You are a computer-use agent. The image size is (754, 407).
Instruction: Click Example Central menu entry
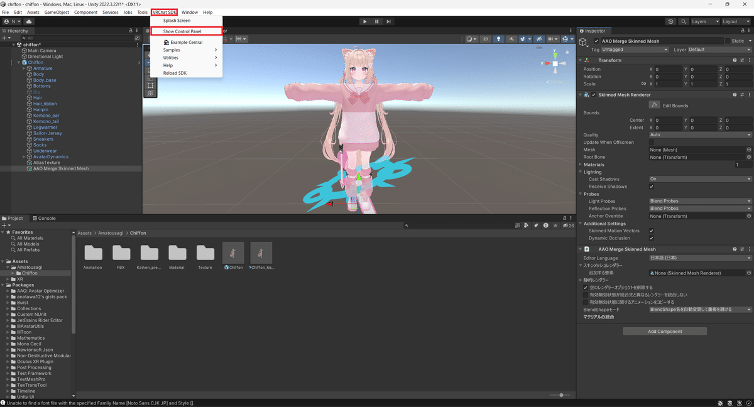pyautogui.click(x=186, y=42)
